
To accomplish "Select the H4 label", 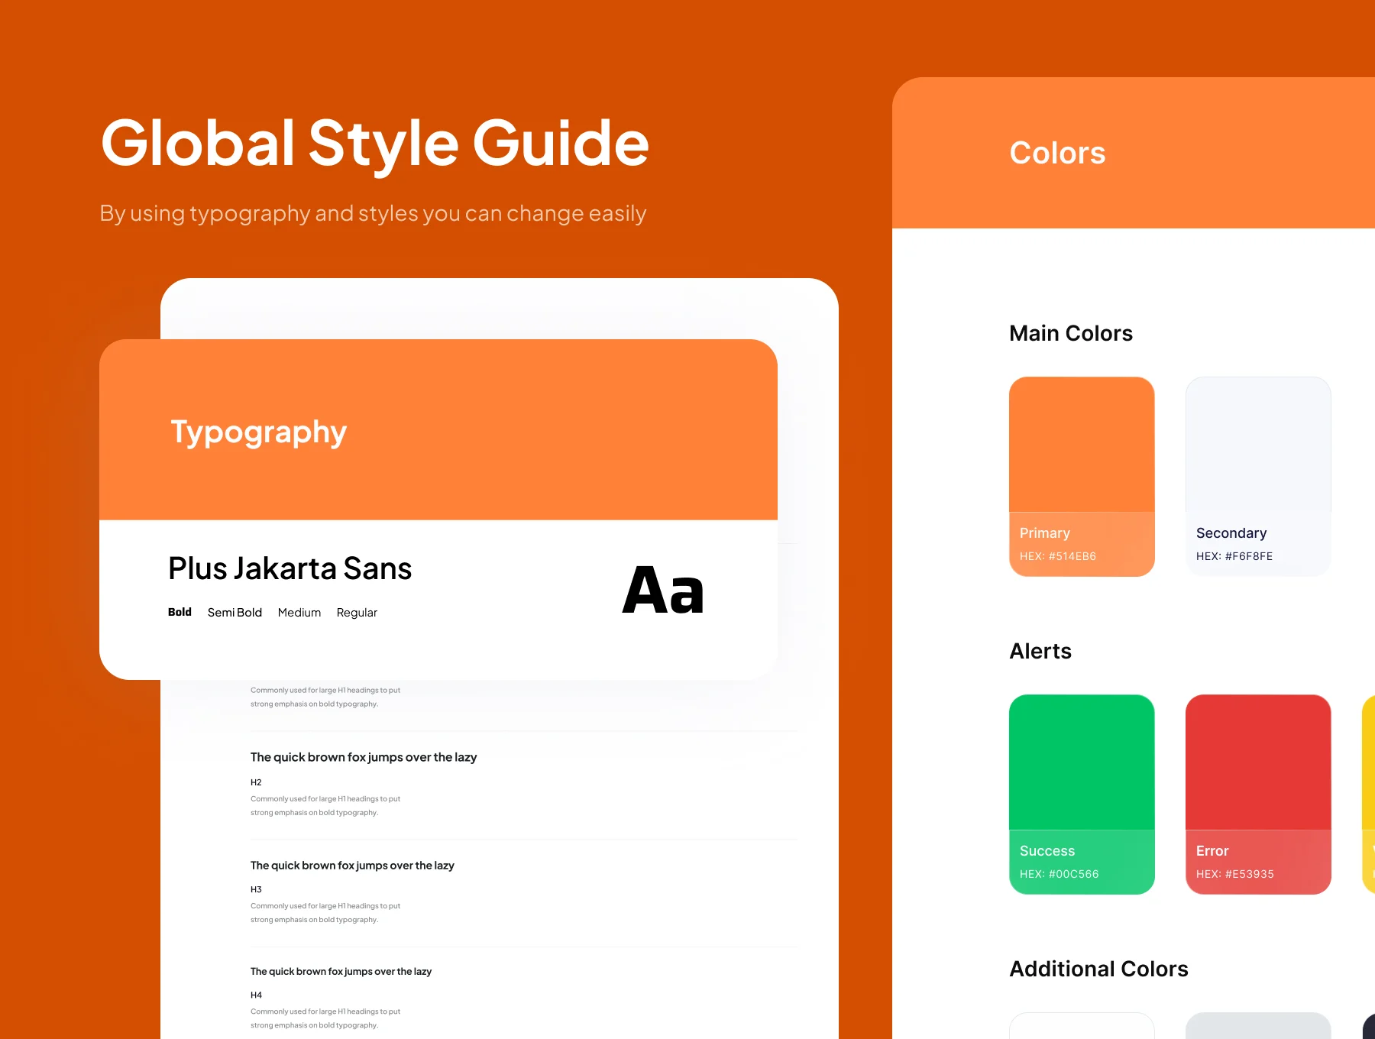I will pos(256,995).
